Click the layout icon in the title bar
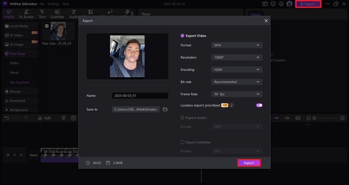Screen dimensions: 349x185 tap(265, 4)
